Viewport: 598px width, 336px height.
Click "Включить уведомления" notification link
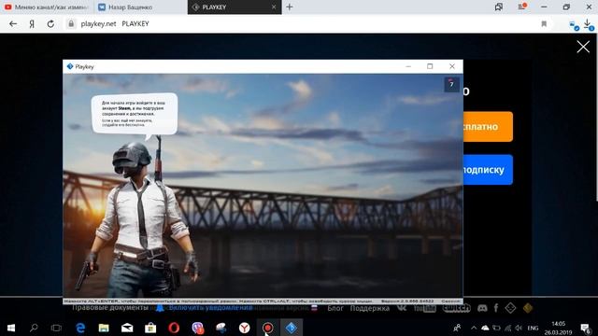click(x=210, y=308)
